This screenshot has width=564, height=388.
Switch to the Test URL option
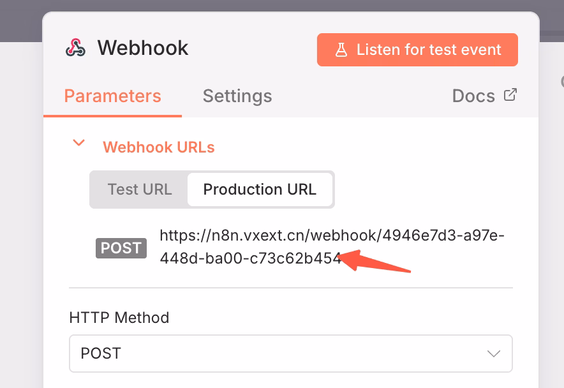pos(139,190)
